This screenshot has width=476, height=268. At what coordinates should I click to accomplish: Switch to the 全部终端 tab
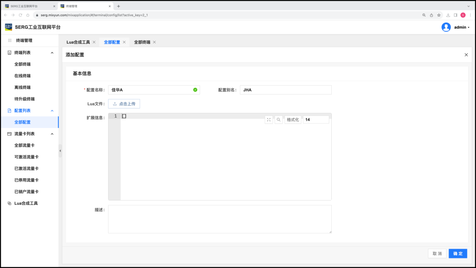[x=142, y=42]
